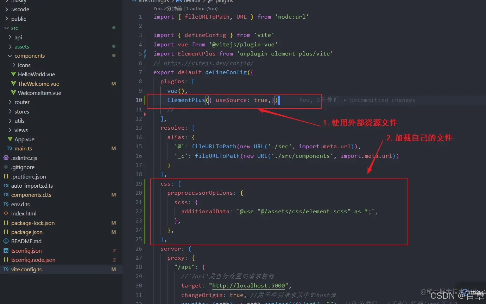
Task: Select .gitignore file
Action: tap(23, 167)
